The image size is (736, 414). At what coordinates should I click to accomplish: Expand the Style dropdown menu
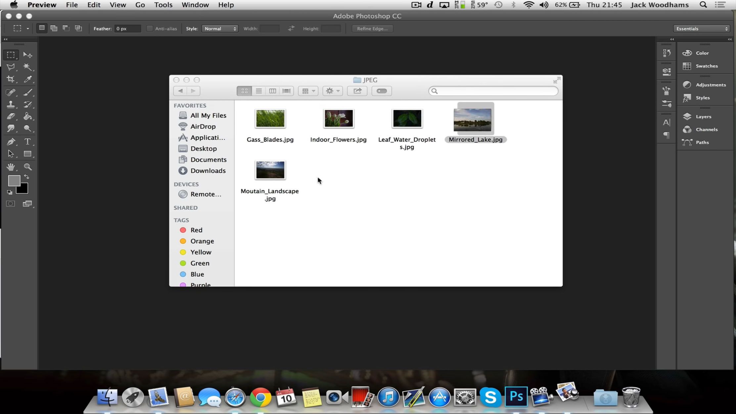pos(219,28)
